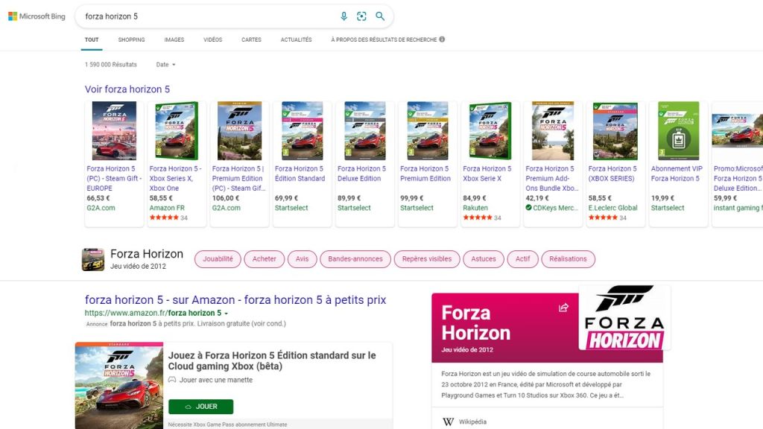Click the 1 590 000 Résultats count
763x429 pixels.
(x=111, y=65)
